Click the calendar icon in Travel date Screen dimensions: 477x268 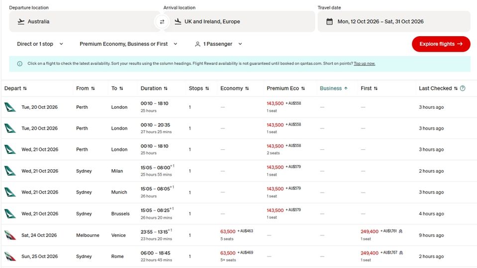click(x=329, y=21)
